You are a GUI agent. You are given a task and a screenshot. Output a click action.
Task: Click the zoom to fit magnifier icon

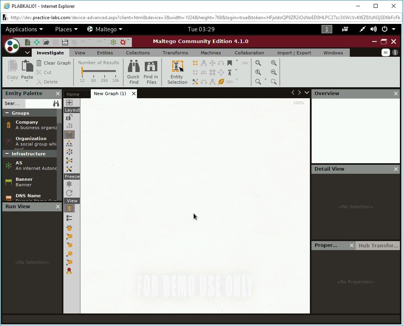point(258,63)
